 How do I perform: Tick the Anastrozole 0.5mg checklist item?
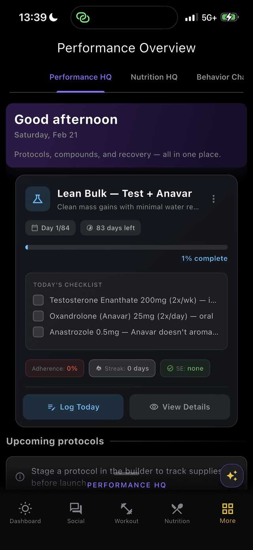pyautogui.click(x=38, y=332)
